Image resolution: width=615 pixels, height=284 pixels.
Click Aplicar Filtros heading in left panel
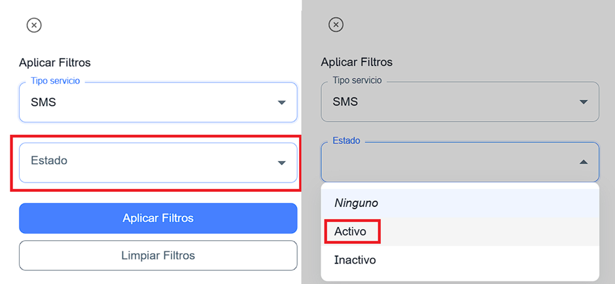(55, 63)
